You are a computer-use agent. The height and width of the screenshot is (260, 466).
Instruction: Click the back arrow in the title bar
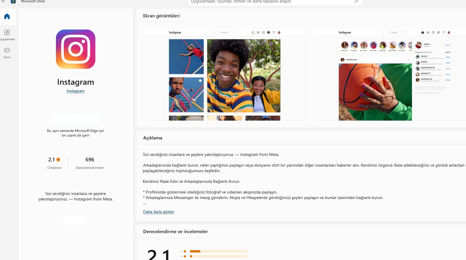coord(3,1)
